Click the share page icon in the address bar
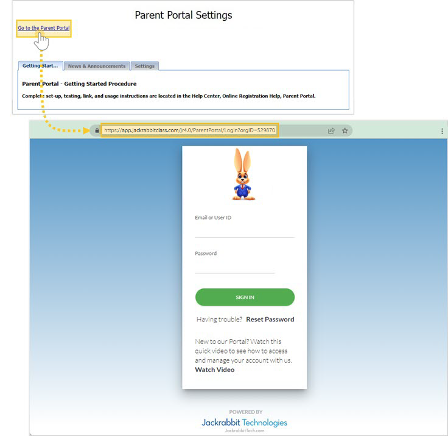Screen dimensions: 448x436 pyautogui.click(x=331, y=131)
